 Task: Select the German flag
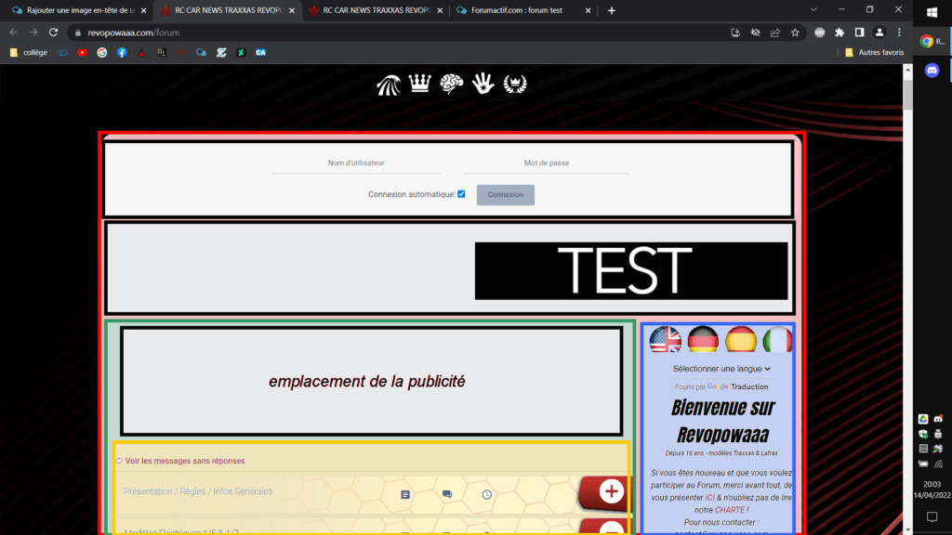tap(703, 340)
